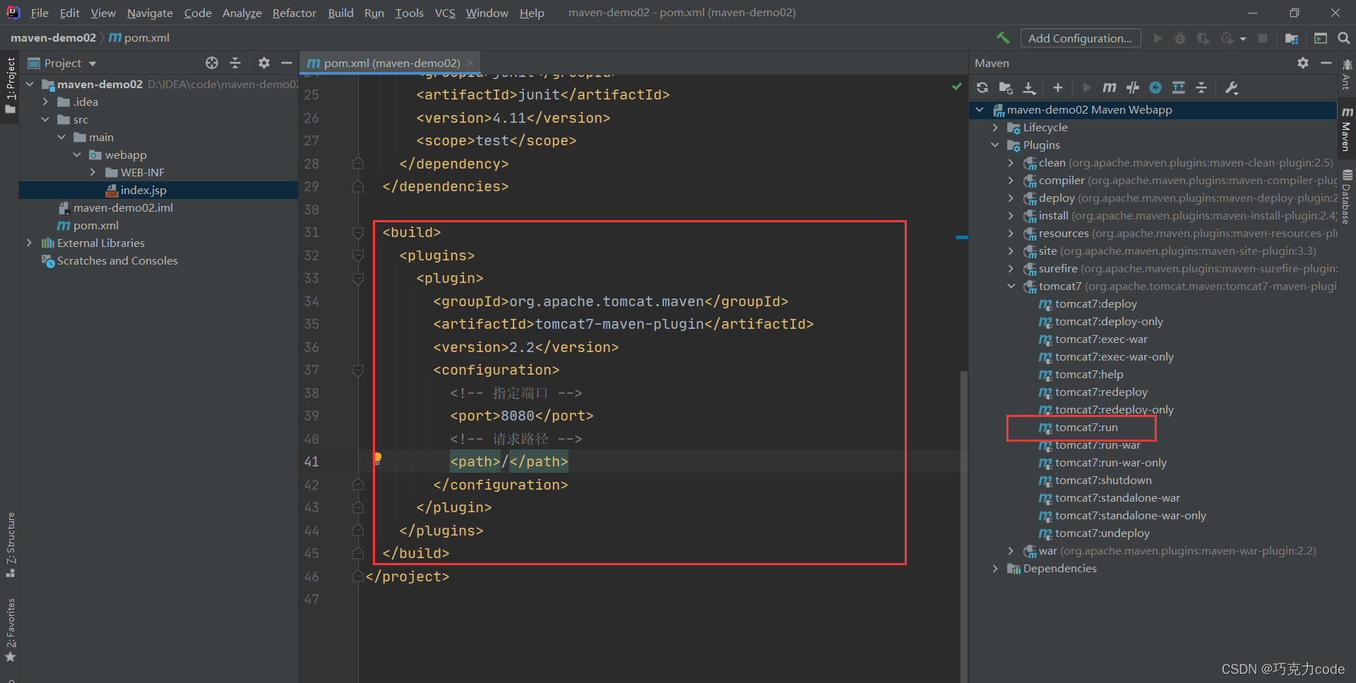Image resolution: width=1356 pixels, height=683 pixels.
Task: Open Project Structure icon in top toolbar
Action: coord(1292,38)
